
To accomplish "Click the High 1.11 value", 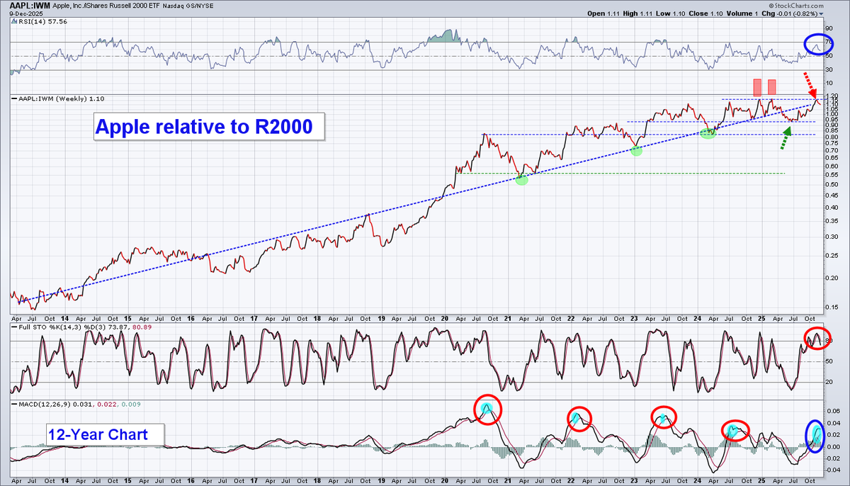I will tap(636, 14).
